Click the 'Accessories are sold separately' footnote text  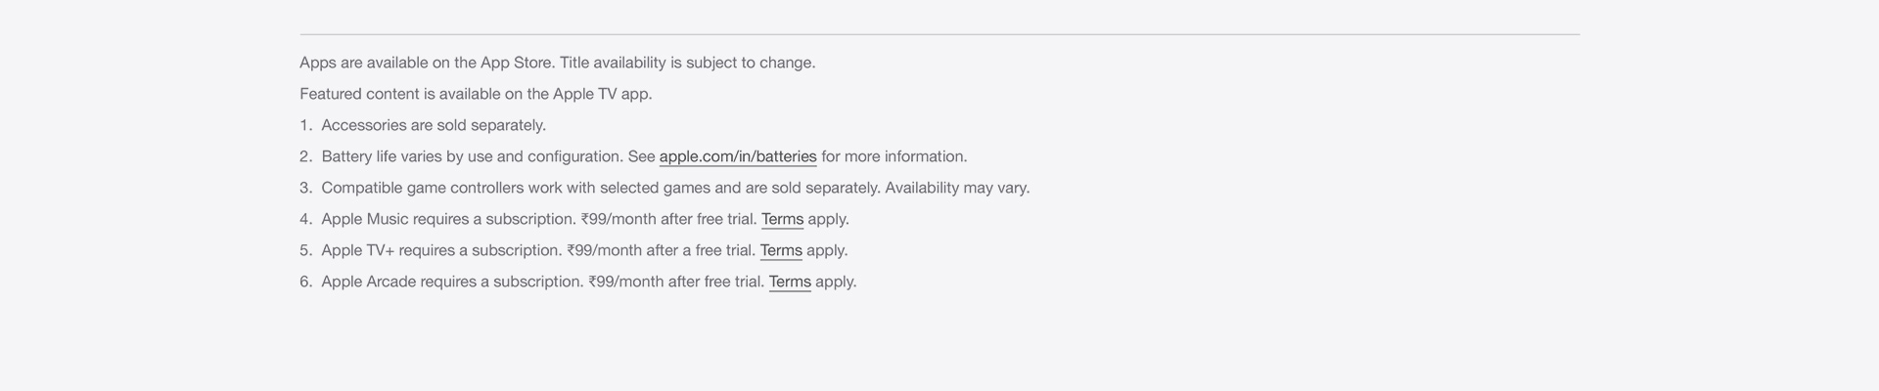coord(434,125)
